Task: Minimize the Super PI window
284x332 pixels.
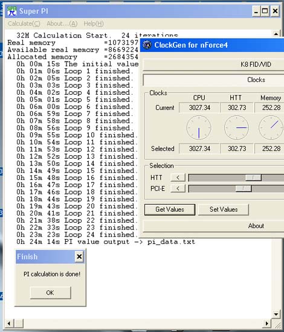Action: click(x=256, y=11)
